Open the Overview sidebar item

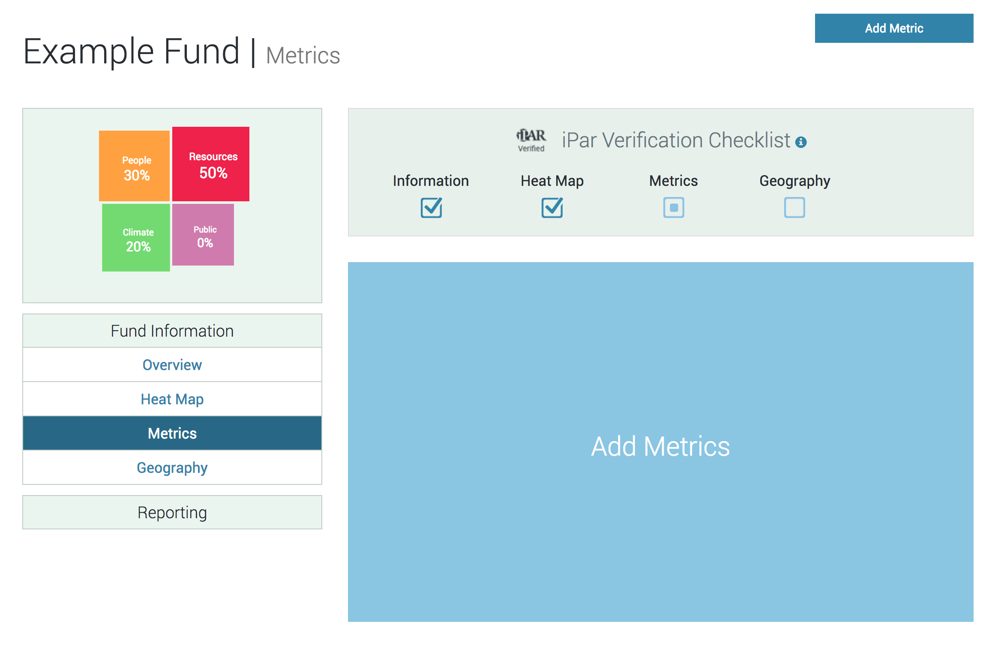(172, 365)
